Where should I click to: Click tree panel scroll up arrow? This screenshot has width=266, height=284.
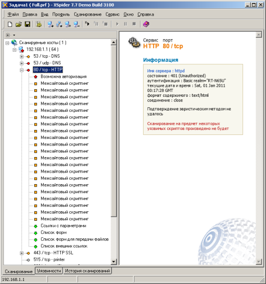tap(113, 42)
